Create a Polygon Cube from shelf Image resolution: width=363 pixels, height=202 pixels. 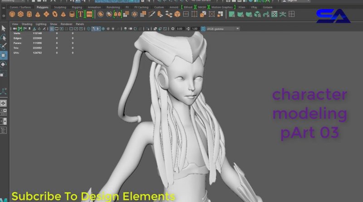tap(21, 14)
